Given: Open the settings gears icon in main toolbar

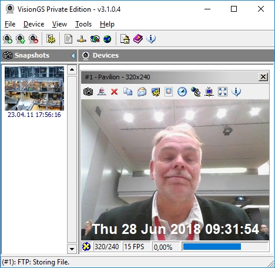Looking at the screenshot, I should (51, 39).
